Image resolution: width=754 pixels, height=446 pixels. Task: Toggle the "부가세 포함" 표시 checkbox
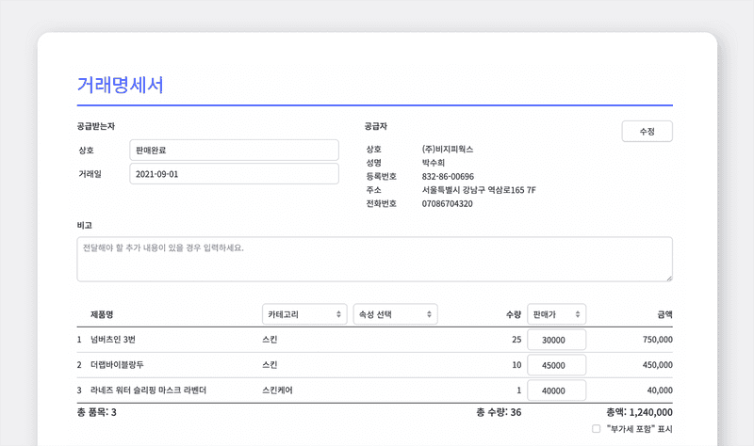click(x=597, y=429)
